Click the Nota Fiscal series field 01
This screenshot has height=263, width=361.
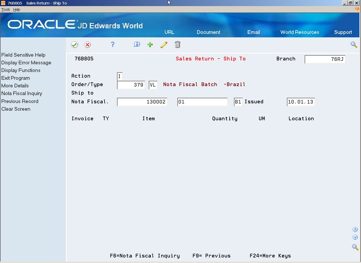coord(202,102)
